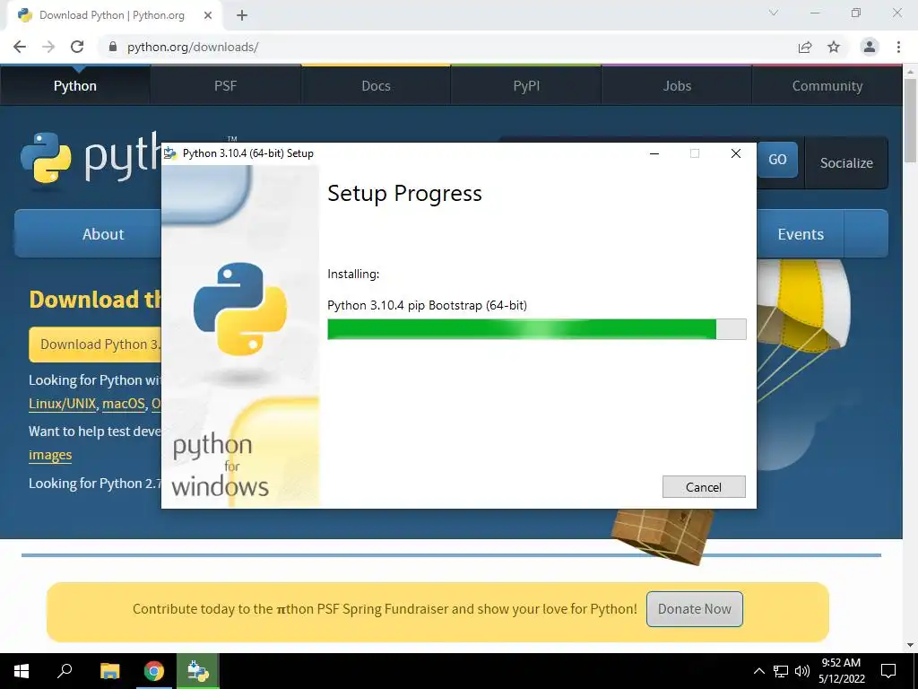Viewport: 918px width, 689px height.
Task: Click the Python logo in setup sidebar
Action: pos(240,309)
